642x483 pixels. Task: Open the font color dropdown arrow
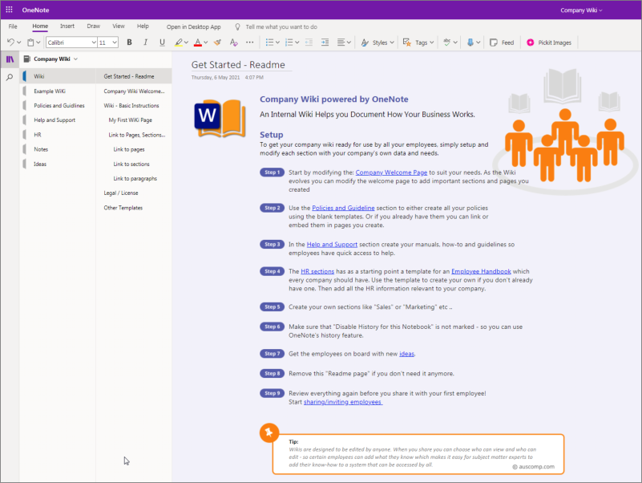[205, 43]
